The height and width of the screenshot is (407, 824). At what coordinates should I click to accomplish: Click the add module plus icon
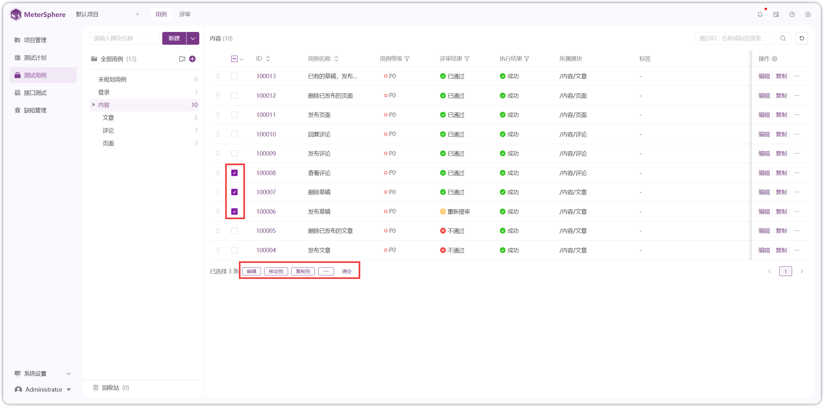point(192,59)
